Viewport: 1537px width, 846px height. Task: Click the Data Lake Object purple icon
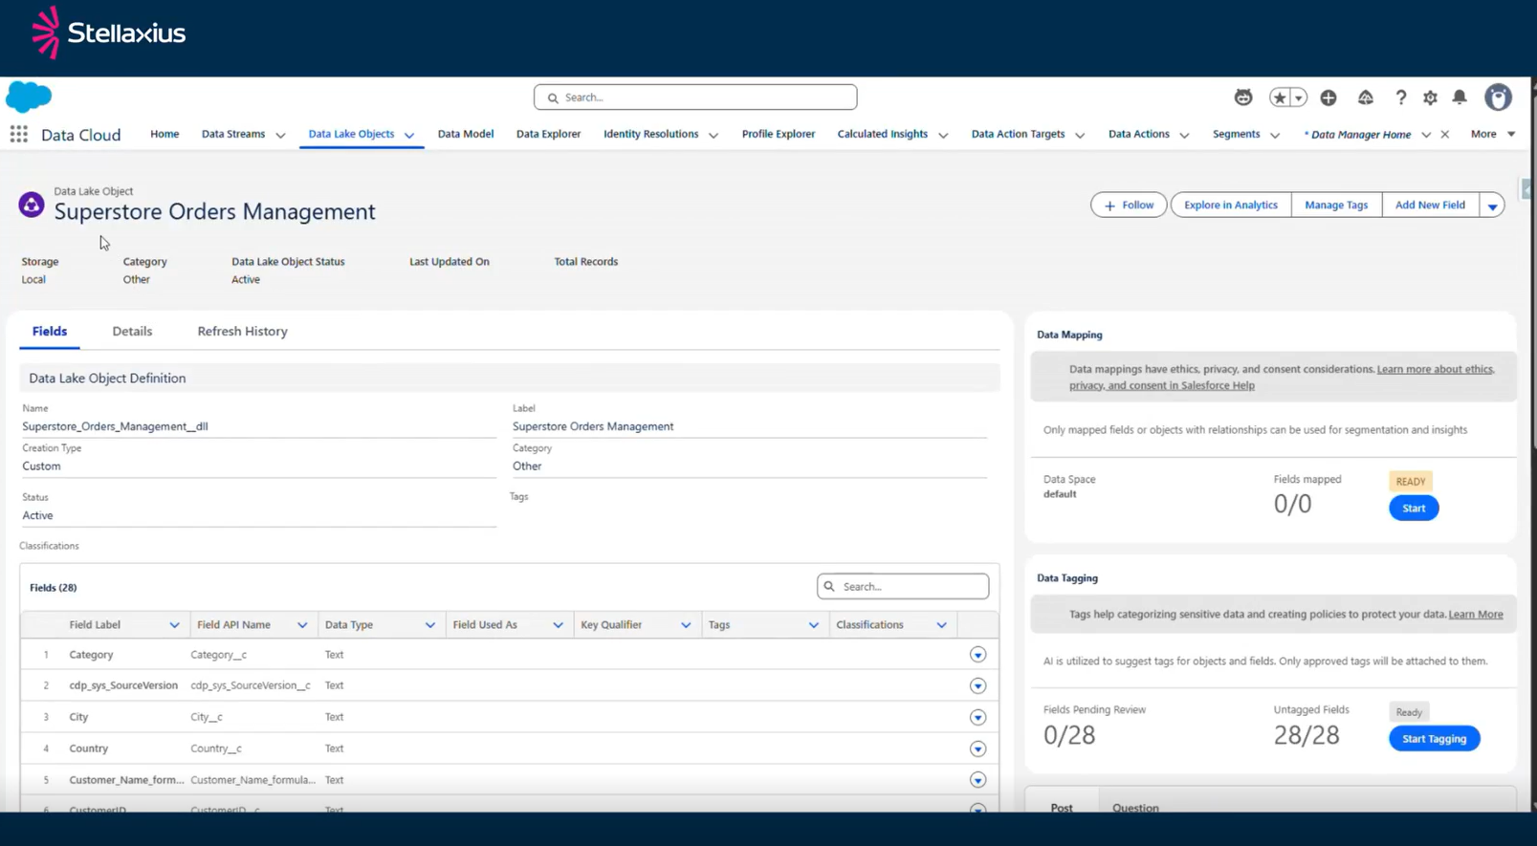[32, 205]
